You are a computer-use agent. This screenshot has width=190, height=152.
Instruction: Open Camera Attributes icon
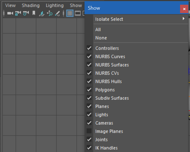pyautogui.click(x=26, y=13)
